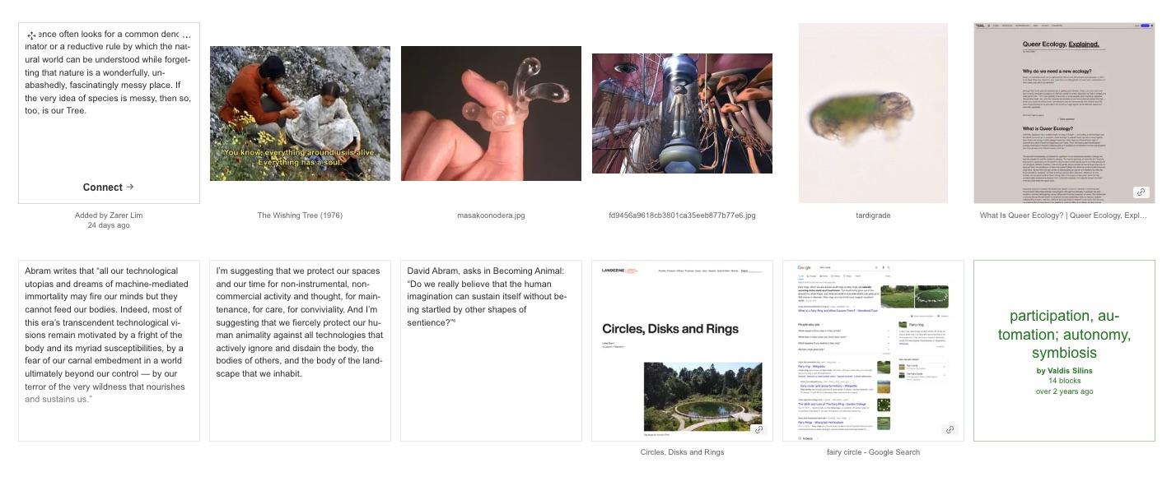Click the link icon on the Queer Ecology block

point(1141,192)
